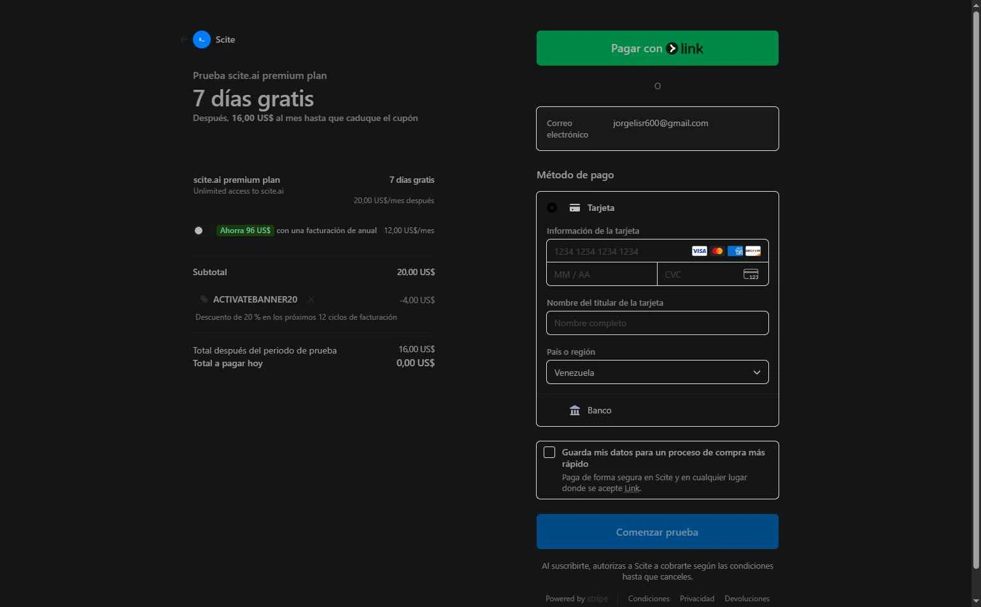Click the scite.ai premium plan item name
981x607 pixels.
tap(237, 180)
